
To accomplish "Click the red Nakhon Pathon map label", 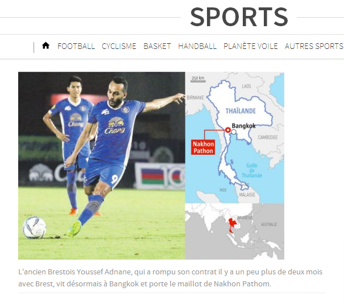I will click(203, 147).
